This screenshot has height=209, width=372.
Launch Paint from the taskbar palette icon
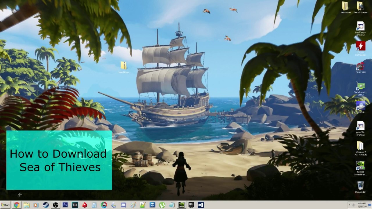click(133, 205)
